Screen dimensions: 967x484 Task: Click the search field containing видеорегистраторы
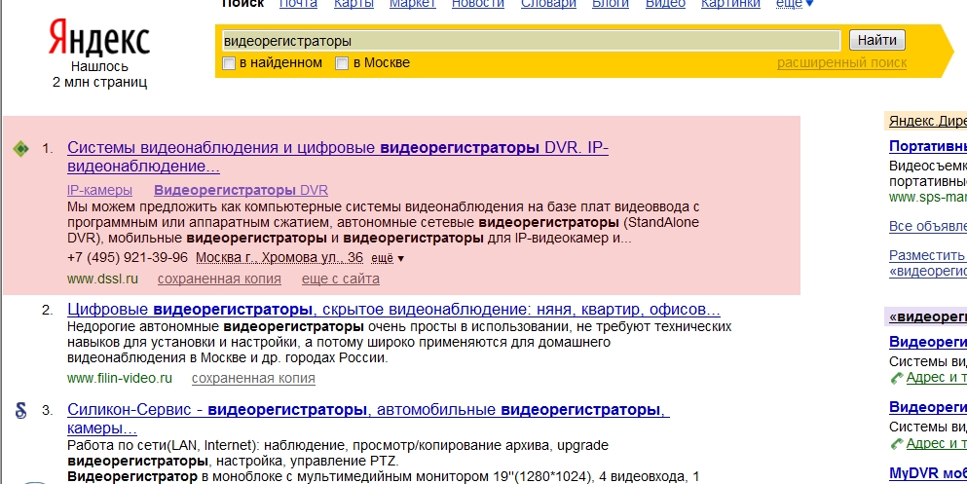click(531, 41)
